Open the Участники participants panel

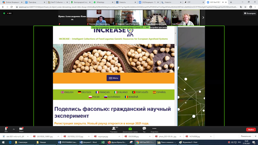(114, 129)
